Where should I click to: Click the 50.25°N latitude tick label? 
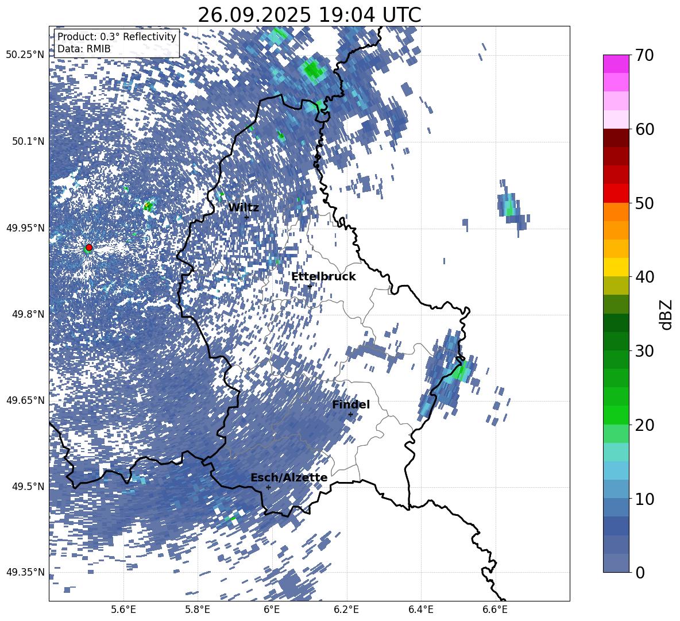pyautogui.click(x=25, y=55)
